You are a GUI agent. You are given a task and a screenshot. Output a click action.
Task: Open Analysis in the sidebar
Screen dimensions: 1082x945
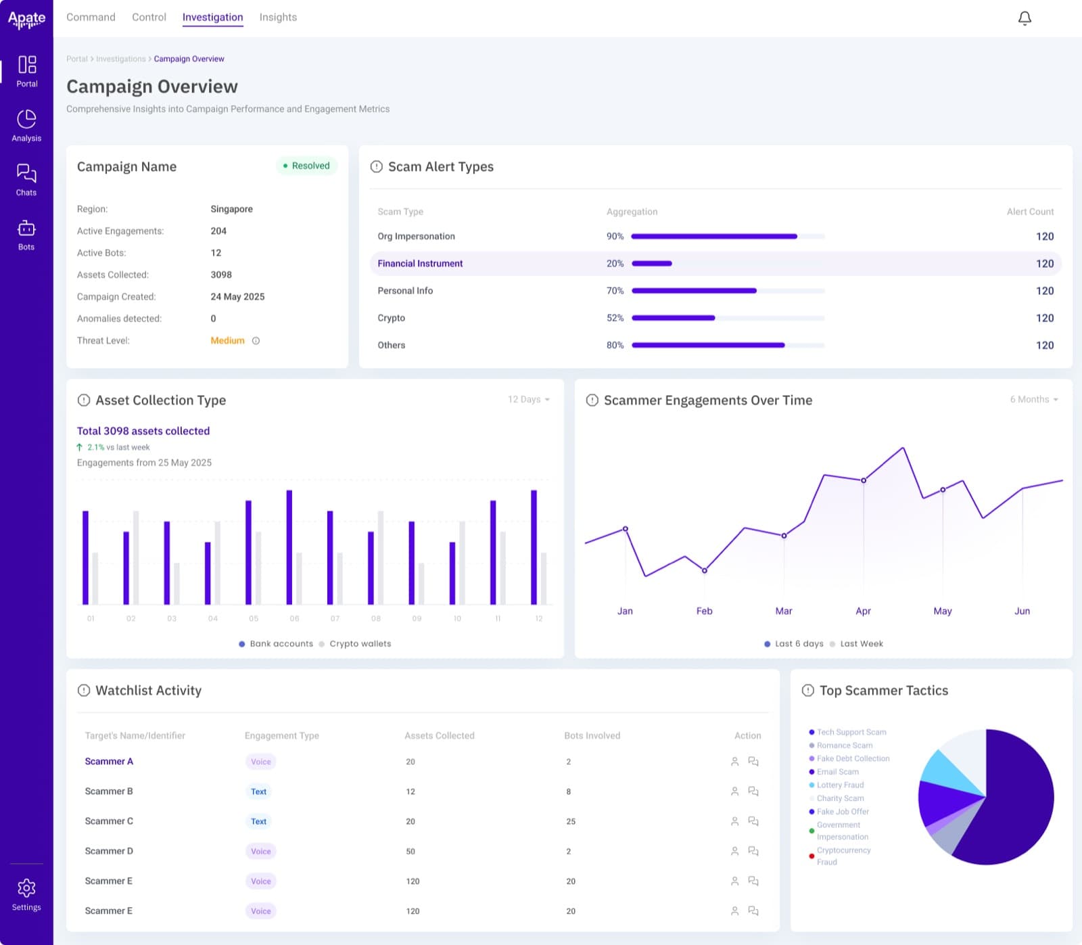point(26,126)
